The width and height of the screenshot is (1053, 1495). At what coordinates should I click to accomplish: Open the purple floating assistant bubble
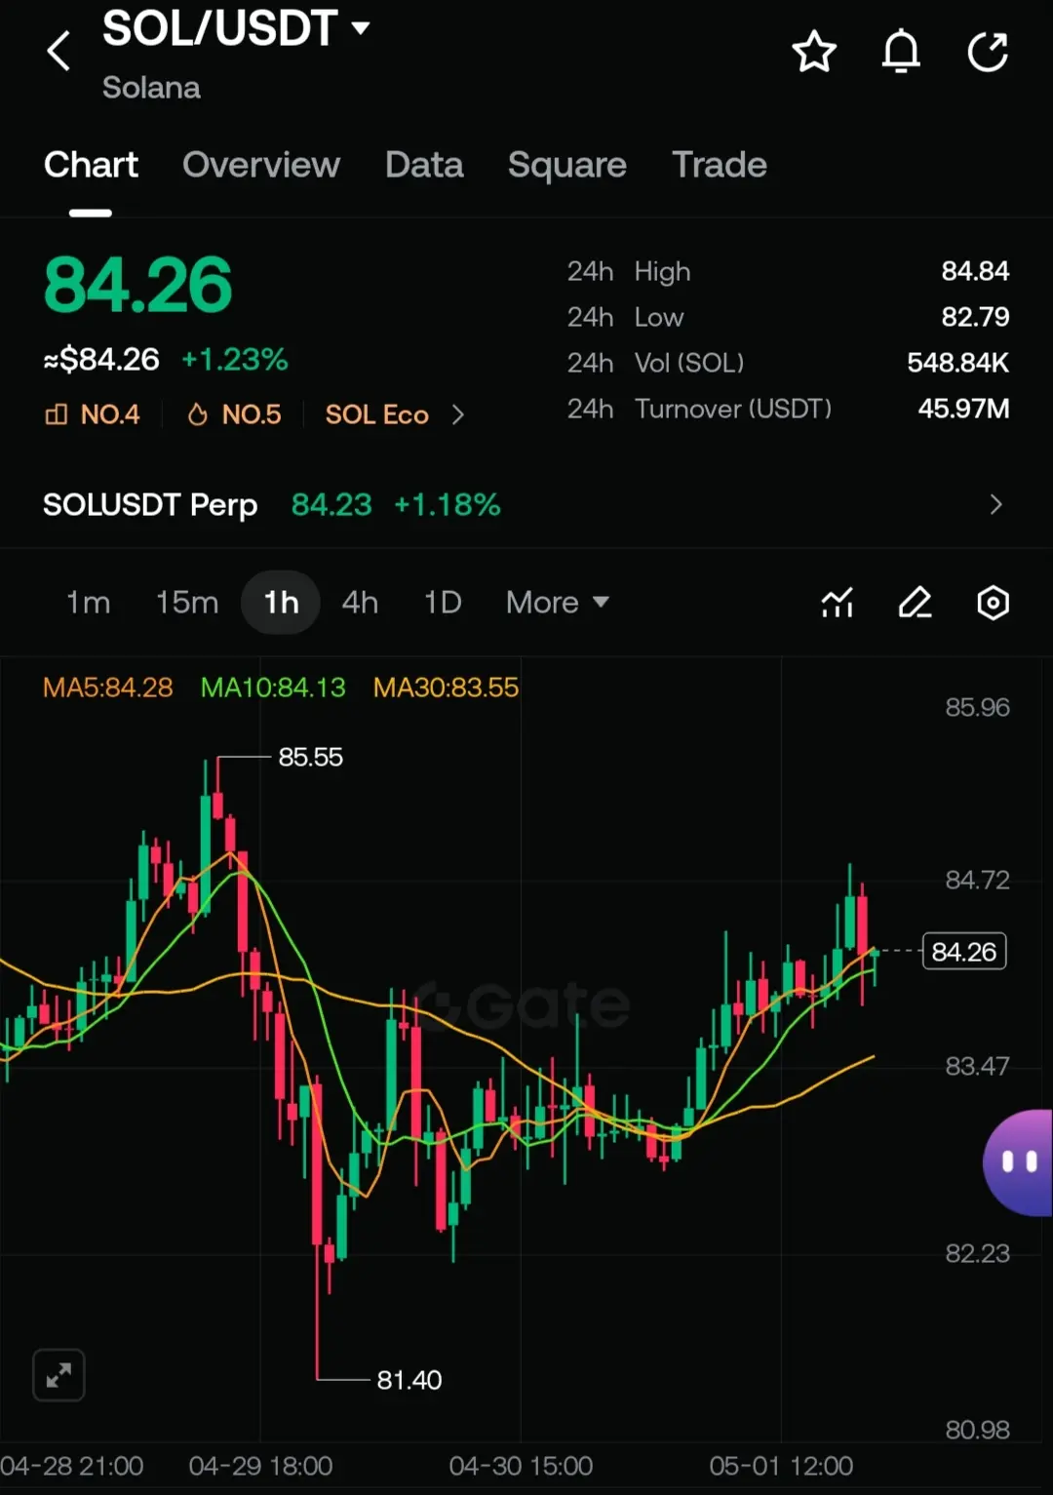tap(1018, 1162)
